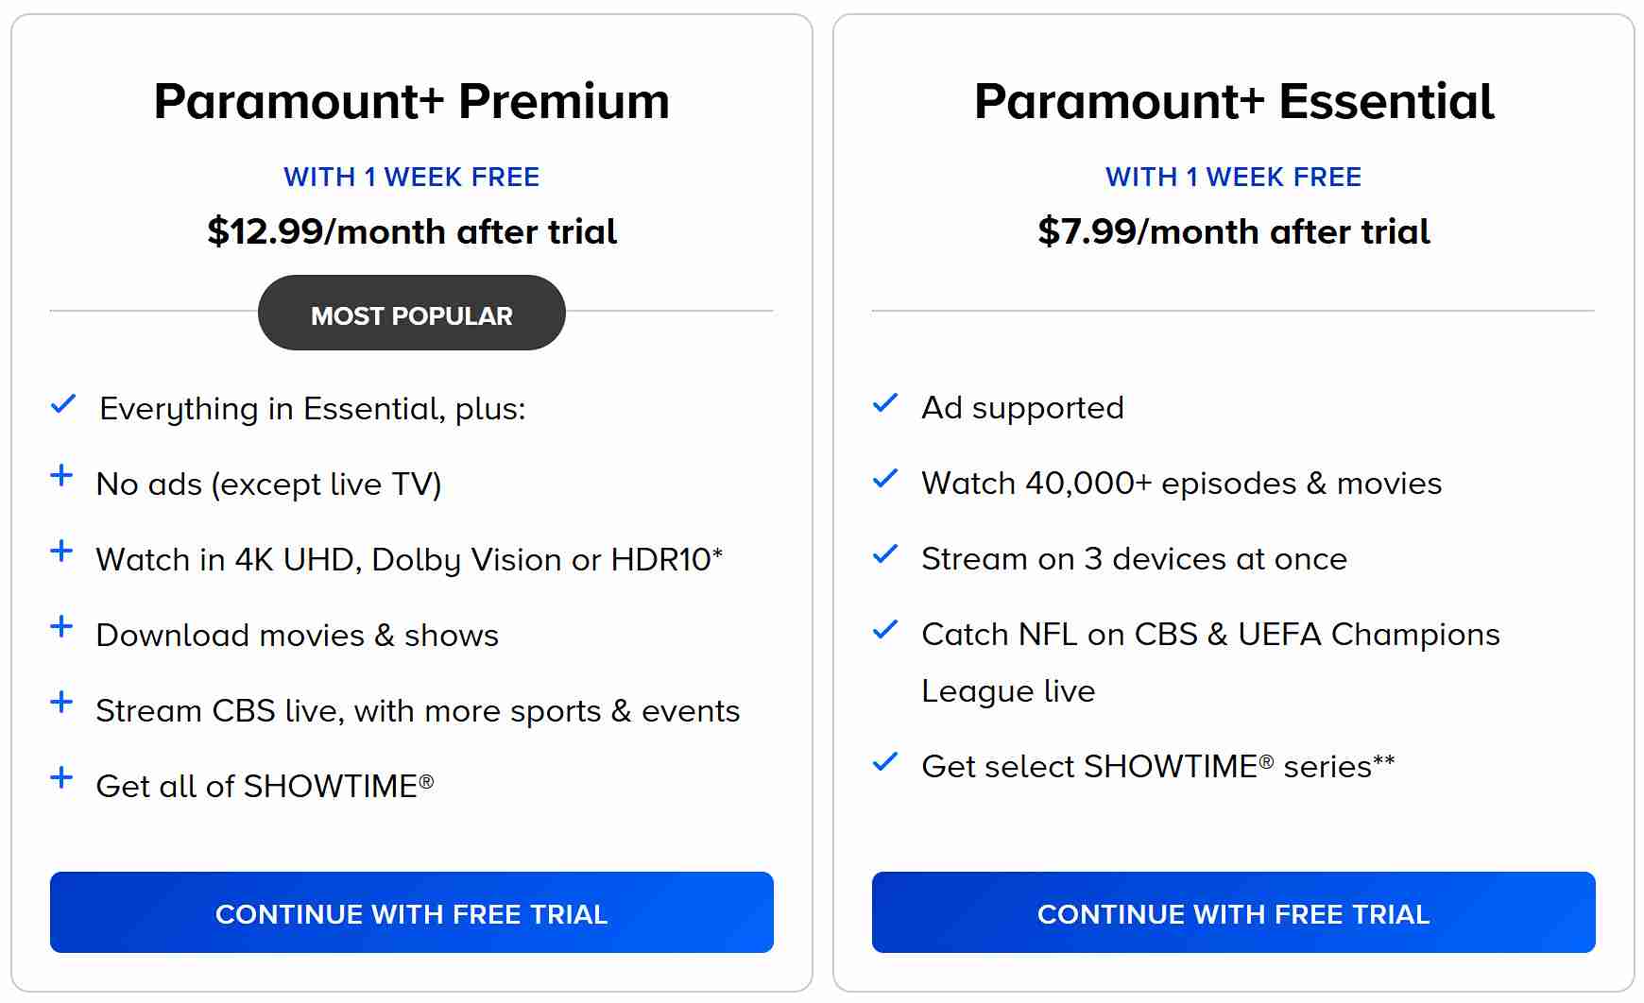The width and height of the screenshot is (1644, 1003).
Task: Click checkmark beside Catch NFL on CBS
Action: click(885, 630)
